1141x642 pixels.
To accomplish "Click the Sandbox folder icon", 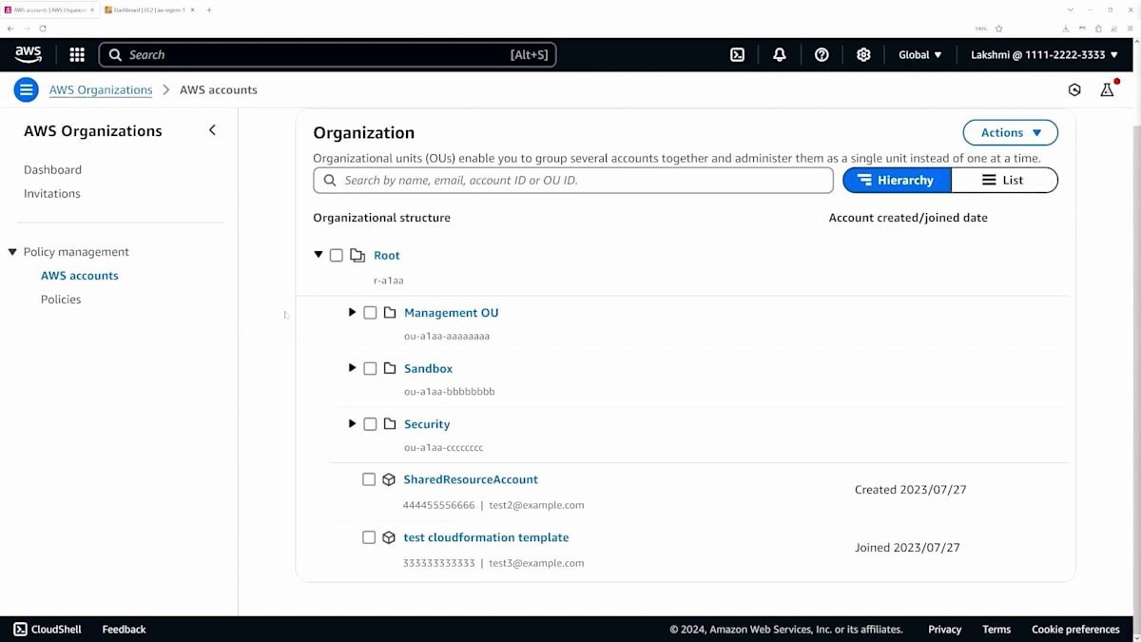I will click(x=390, y=368).
